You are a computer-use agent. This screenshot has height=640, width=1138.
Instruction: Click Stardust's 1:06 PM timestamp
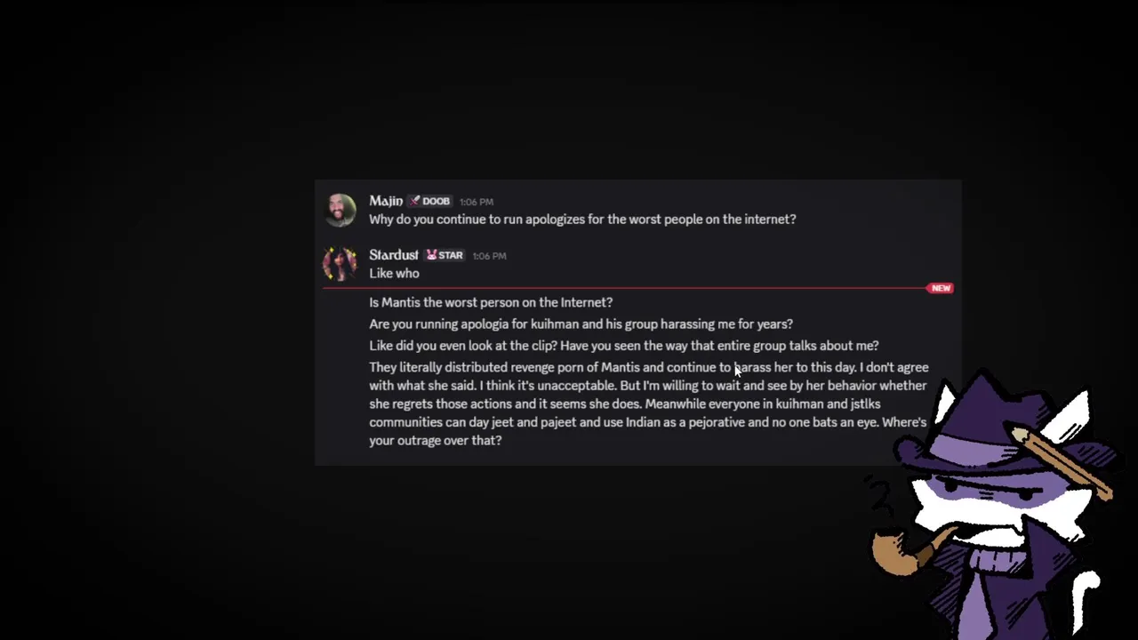point(489,256)
